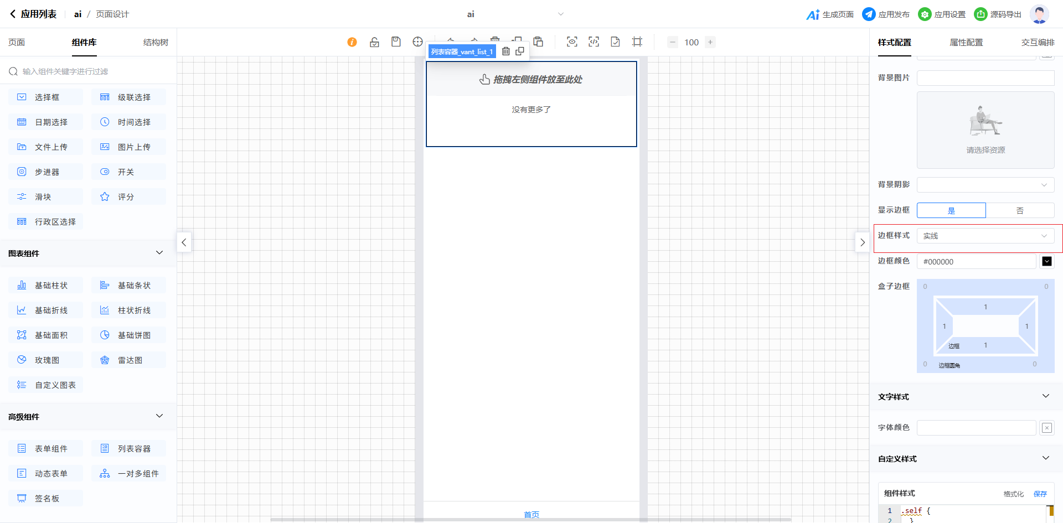
Task: Copy the selected list container via floating icon
Action: coord(520,51)
